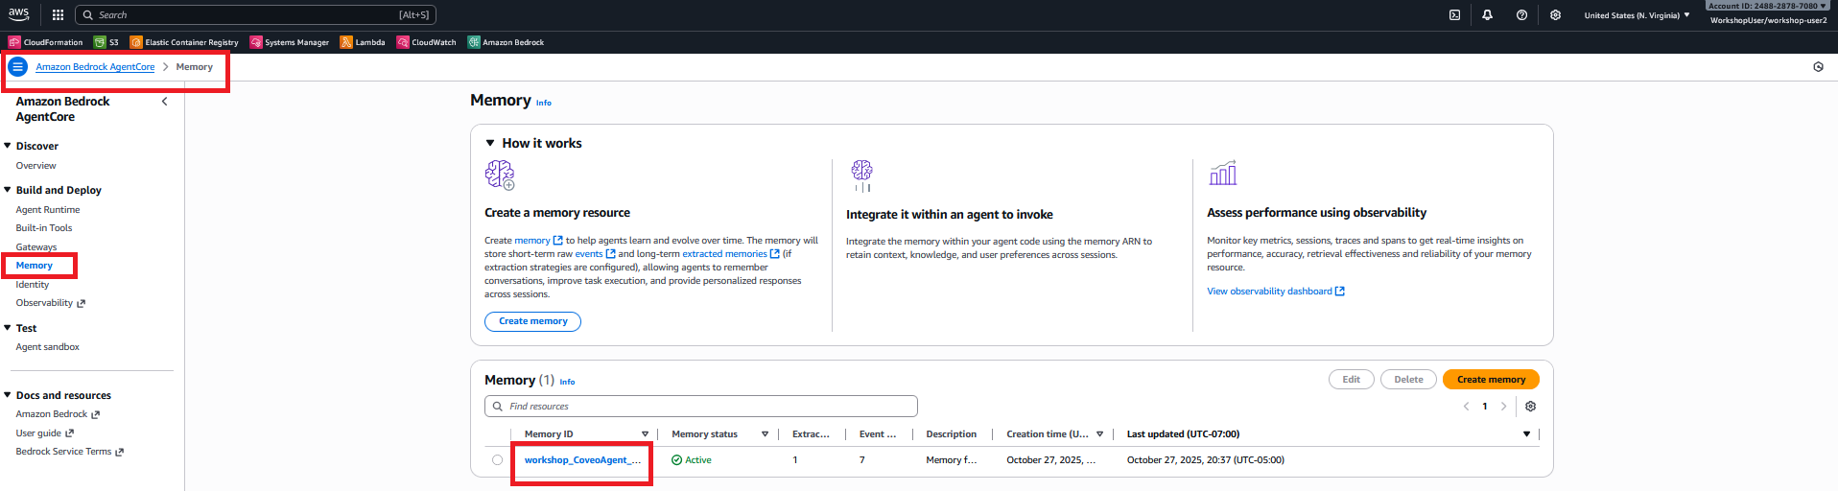The width and height of the screenshot is (1838, 491).
Task: Click the search magnifier in Find resources
Action: 497,407
